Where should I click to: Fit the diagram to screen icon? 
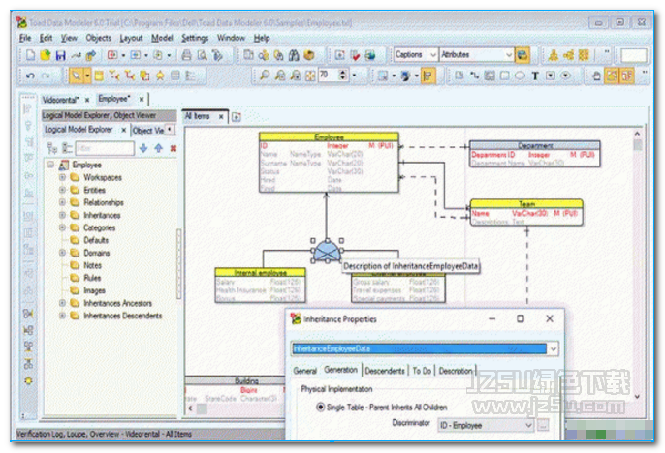tap(310, 75)
